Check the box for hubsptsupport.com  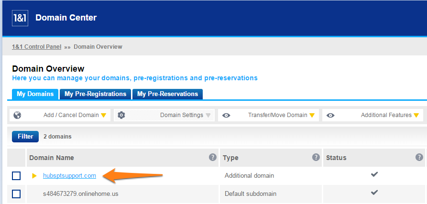16,176
